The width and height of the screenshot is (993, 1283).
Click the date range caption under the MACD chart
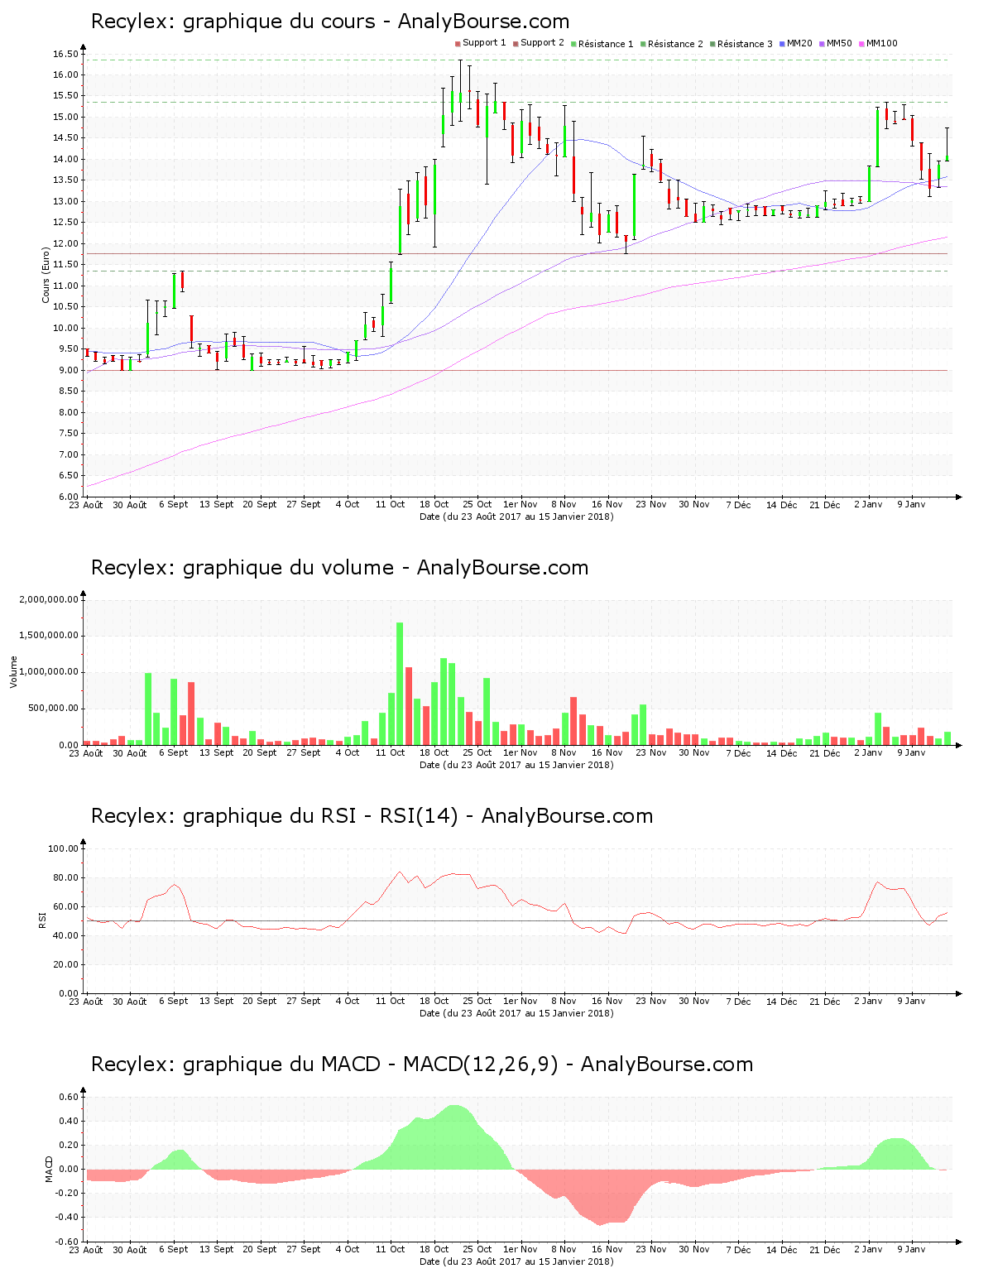pos(516,1261)
